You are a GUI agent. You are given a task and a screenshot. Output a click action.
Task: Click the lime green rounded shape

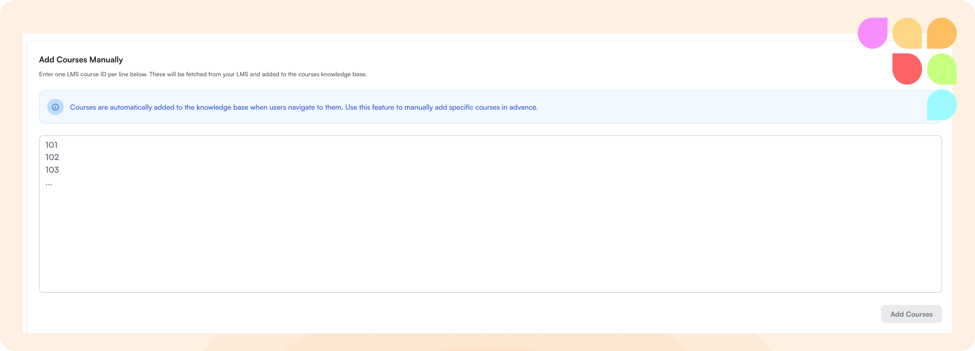point(942,69)
